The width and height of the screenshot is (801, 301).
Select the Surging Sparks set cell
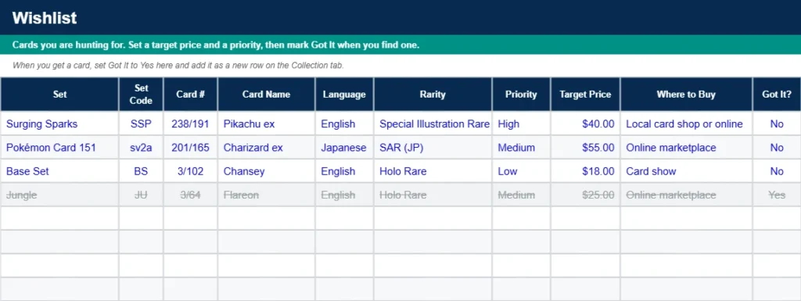pos(59,124)
